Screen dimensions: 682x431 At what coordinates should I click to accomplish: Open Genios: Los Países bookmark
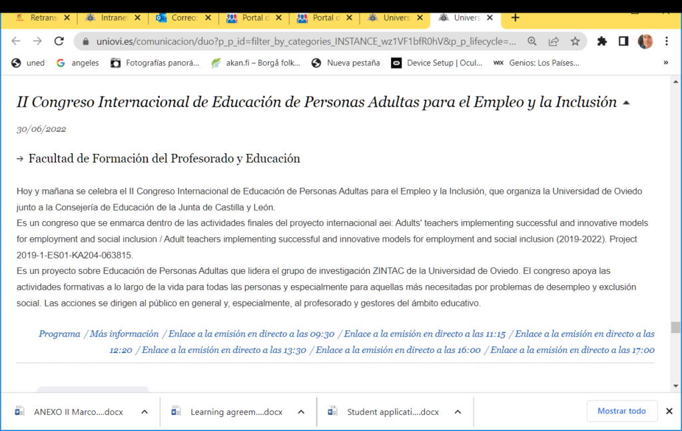[536, 63]
